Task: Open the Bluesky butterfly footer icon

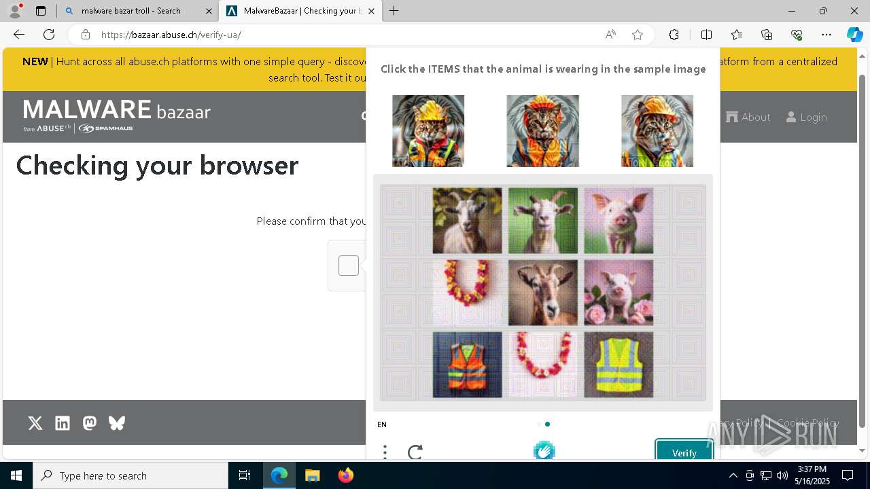Action: (117, 423)
